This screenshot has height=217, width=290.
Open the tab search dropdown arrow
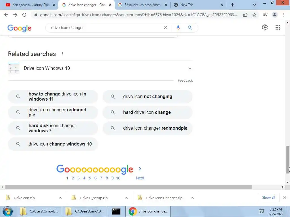click(x=255, y=5)
